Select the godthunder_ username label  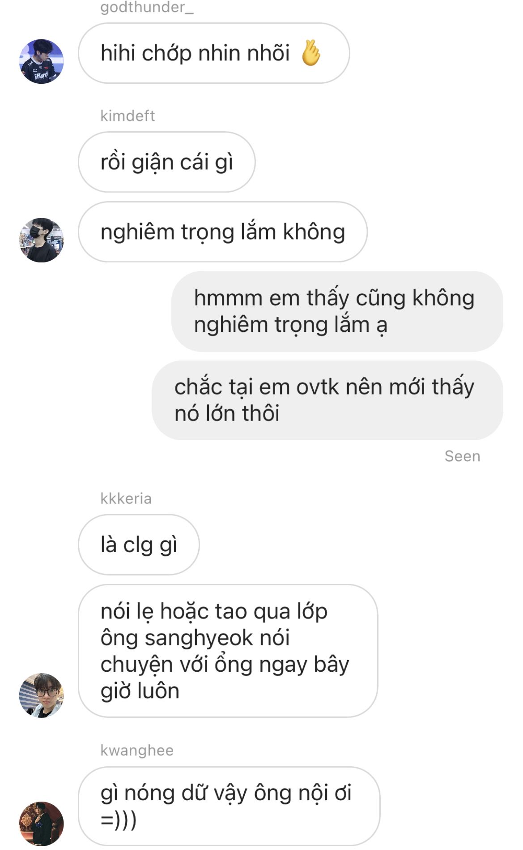(147, 7)
